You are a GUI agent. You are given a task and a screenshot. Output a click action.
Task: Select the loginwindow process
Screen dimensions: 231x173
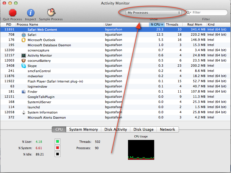click(116, 86)
